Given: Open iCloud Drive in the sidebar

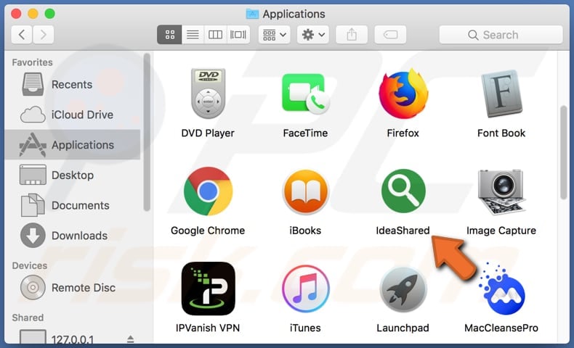Looking at the screenshot, I should 73,115.
